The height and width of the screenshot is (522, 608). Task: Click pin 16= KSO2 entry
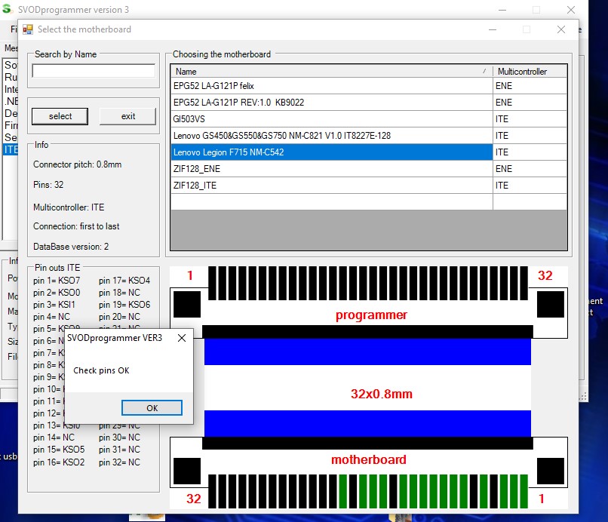(59, 462)
